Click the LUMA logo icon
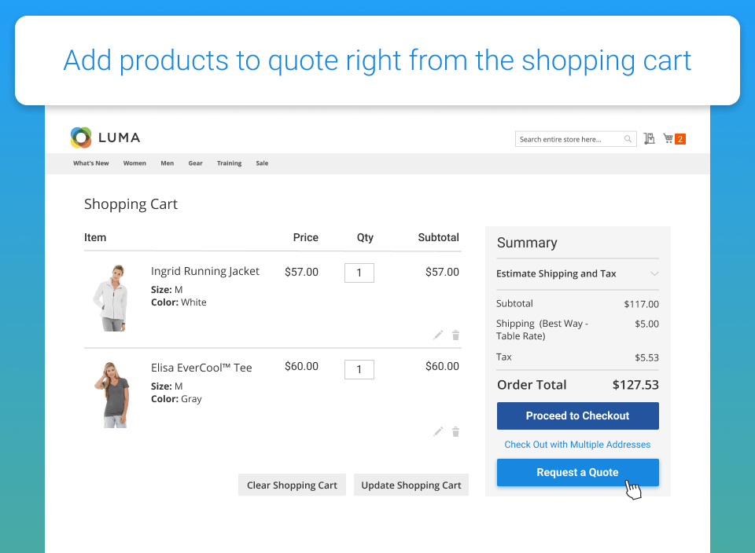Screen dimensions: 755x553 coord(81,137)
